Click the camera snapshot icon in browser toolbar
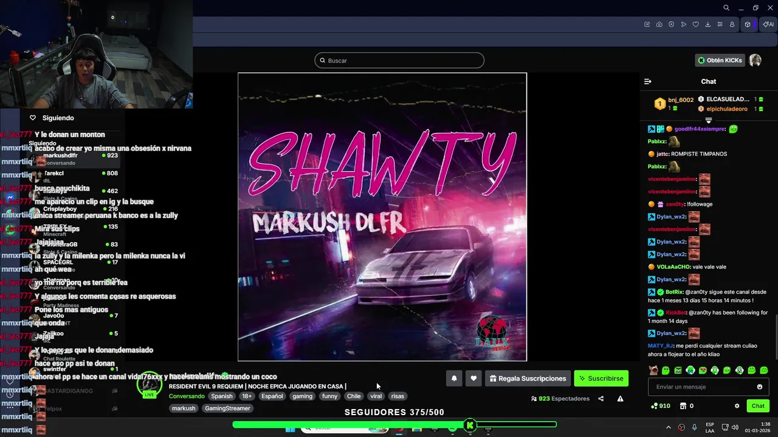 point(659,24)
